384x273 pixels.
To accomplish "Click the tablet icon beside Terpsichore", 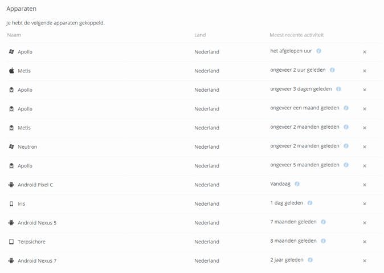I will click(11, 242).
